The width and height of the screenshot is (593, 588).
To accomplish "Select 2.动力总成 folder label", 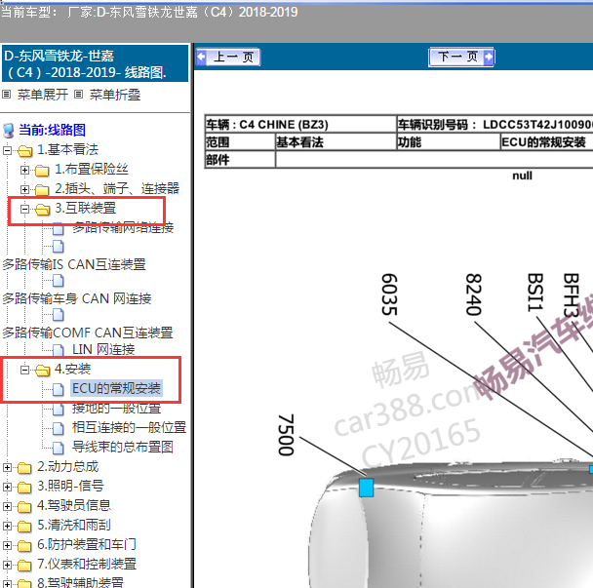I will point(67,467).
